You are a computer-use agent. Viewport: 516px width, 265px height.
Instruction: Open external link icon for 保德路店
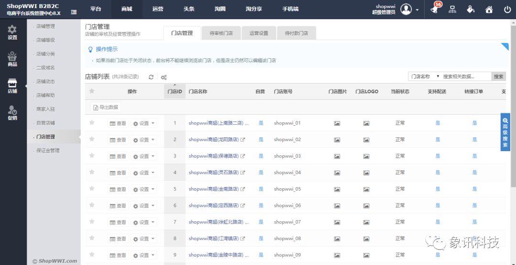(x=243, y=156)
